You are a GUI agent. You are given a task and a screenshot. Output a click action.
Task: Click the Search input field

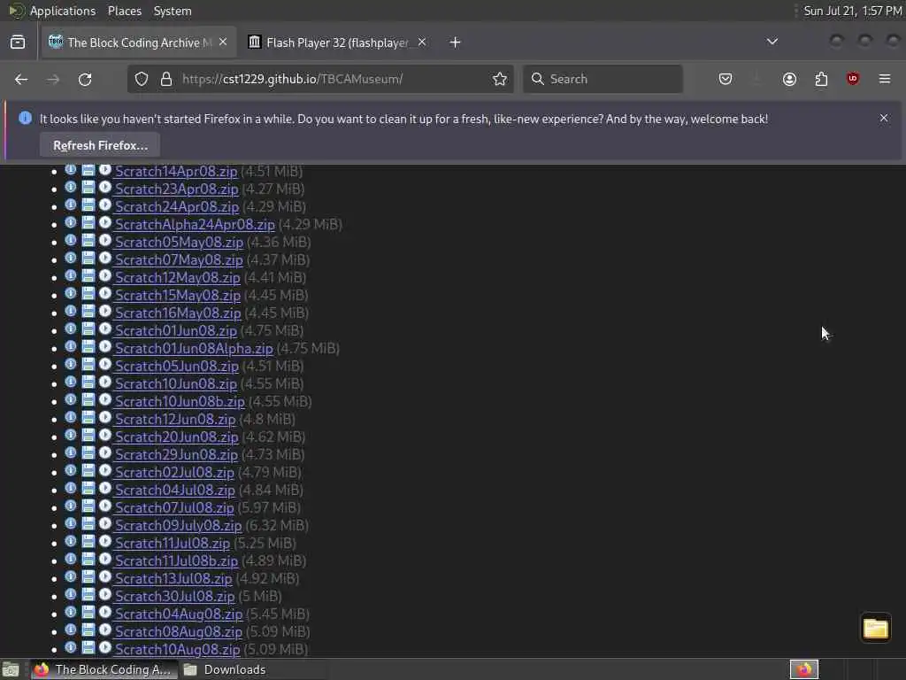coord(603,79)
